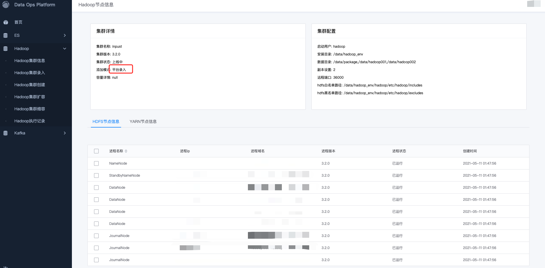Click the 集群版本: 3.2.0 line
545x268 pixels.
(x=108, y=54)
